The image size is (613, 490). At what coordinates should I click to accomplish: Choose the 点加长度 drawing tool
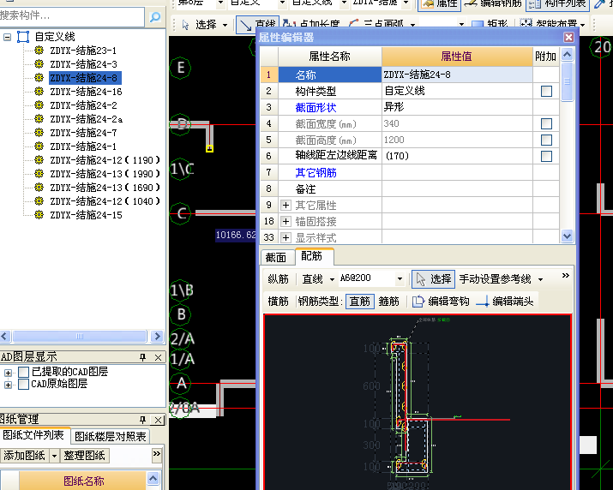[311, 25]
